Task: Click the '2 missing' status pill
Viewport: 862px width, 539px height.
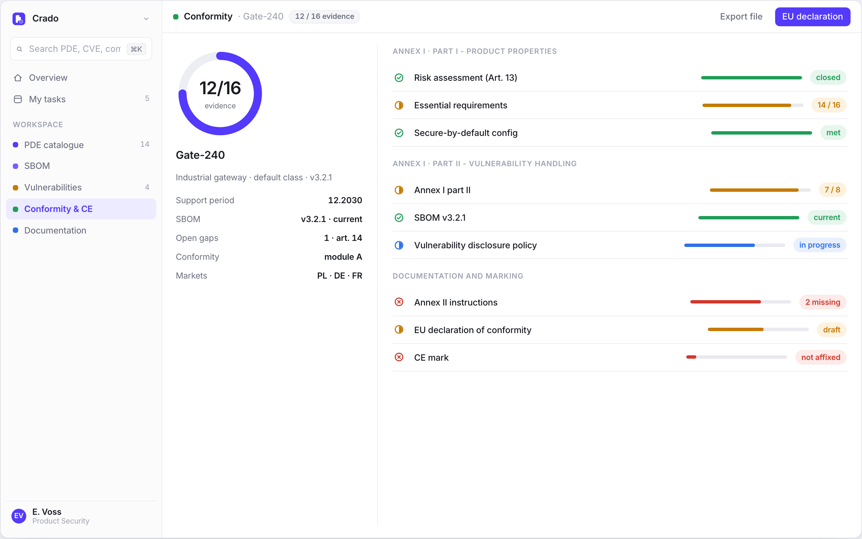Action: (x=823, y=302)
